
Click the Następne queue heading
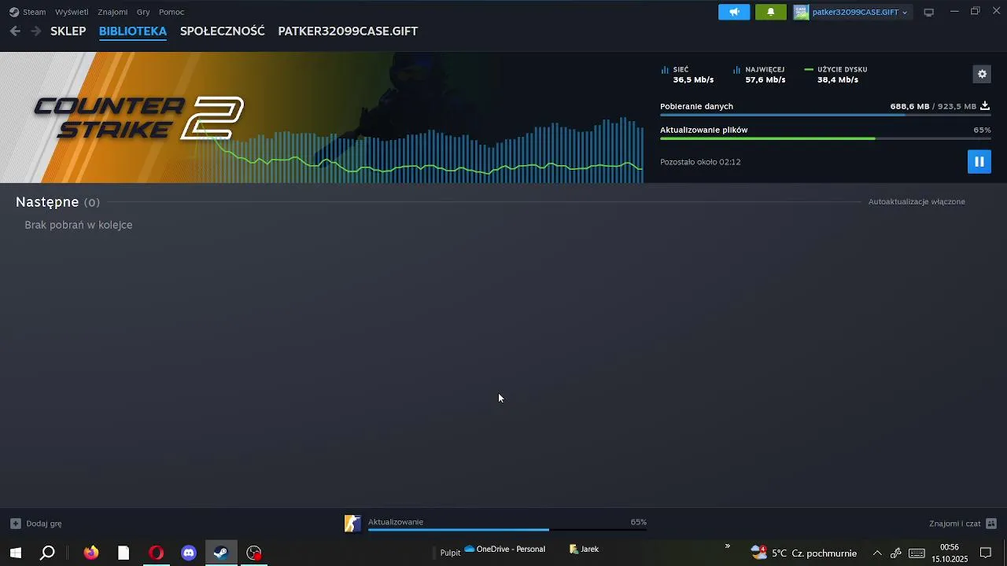click(47, 202)
